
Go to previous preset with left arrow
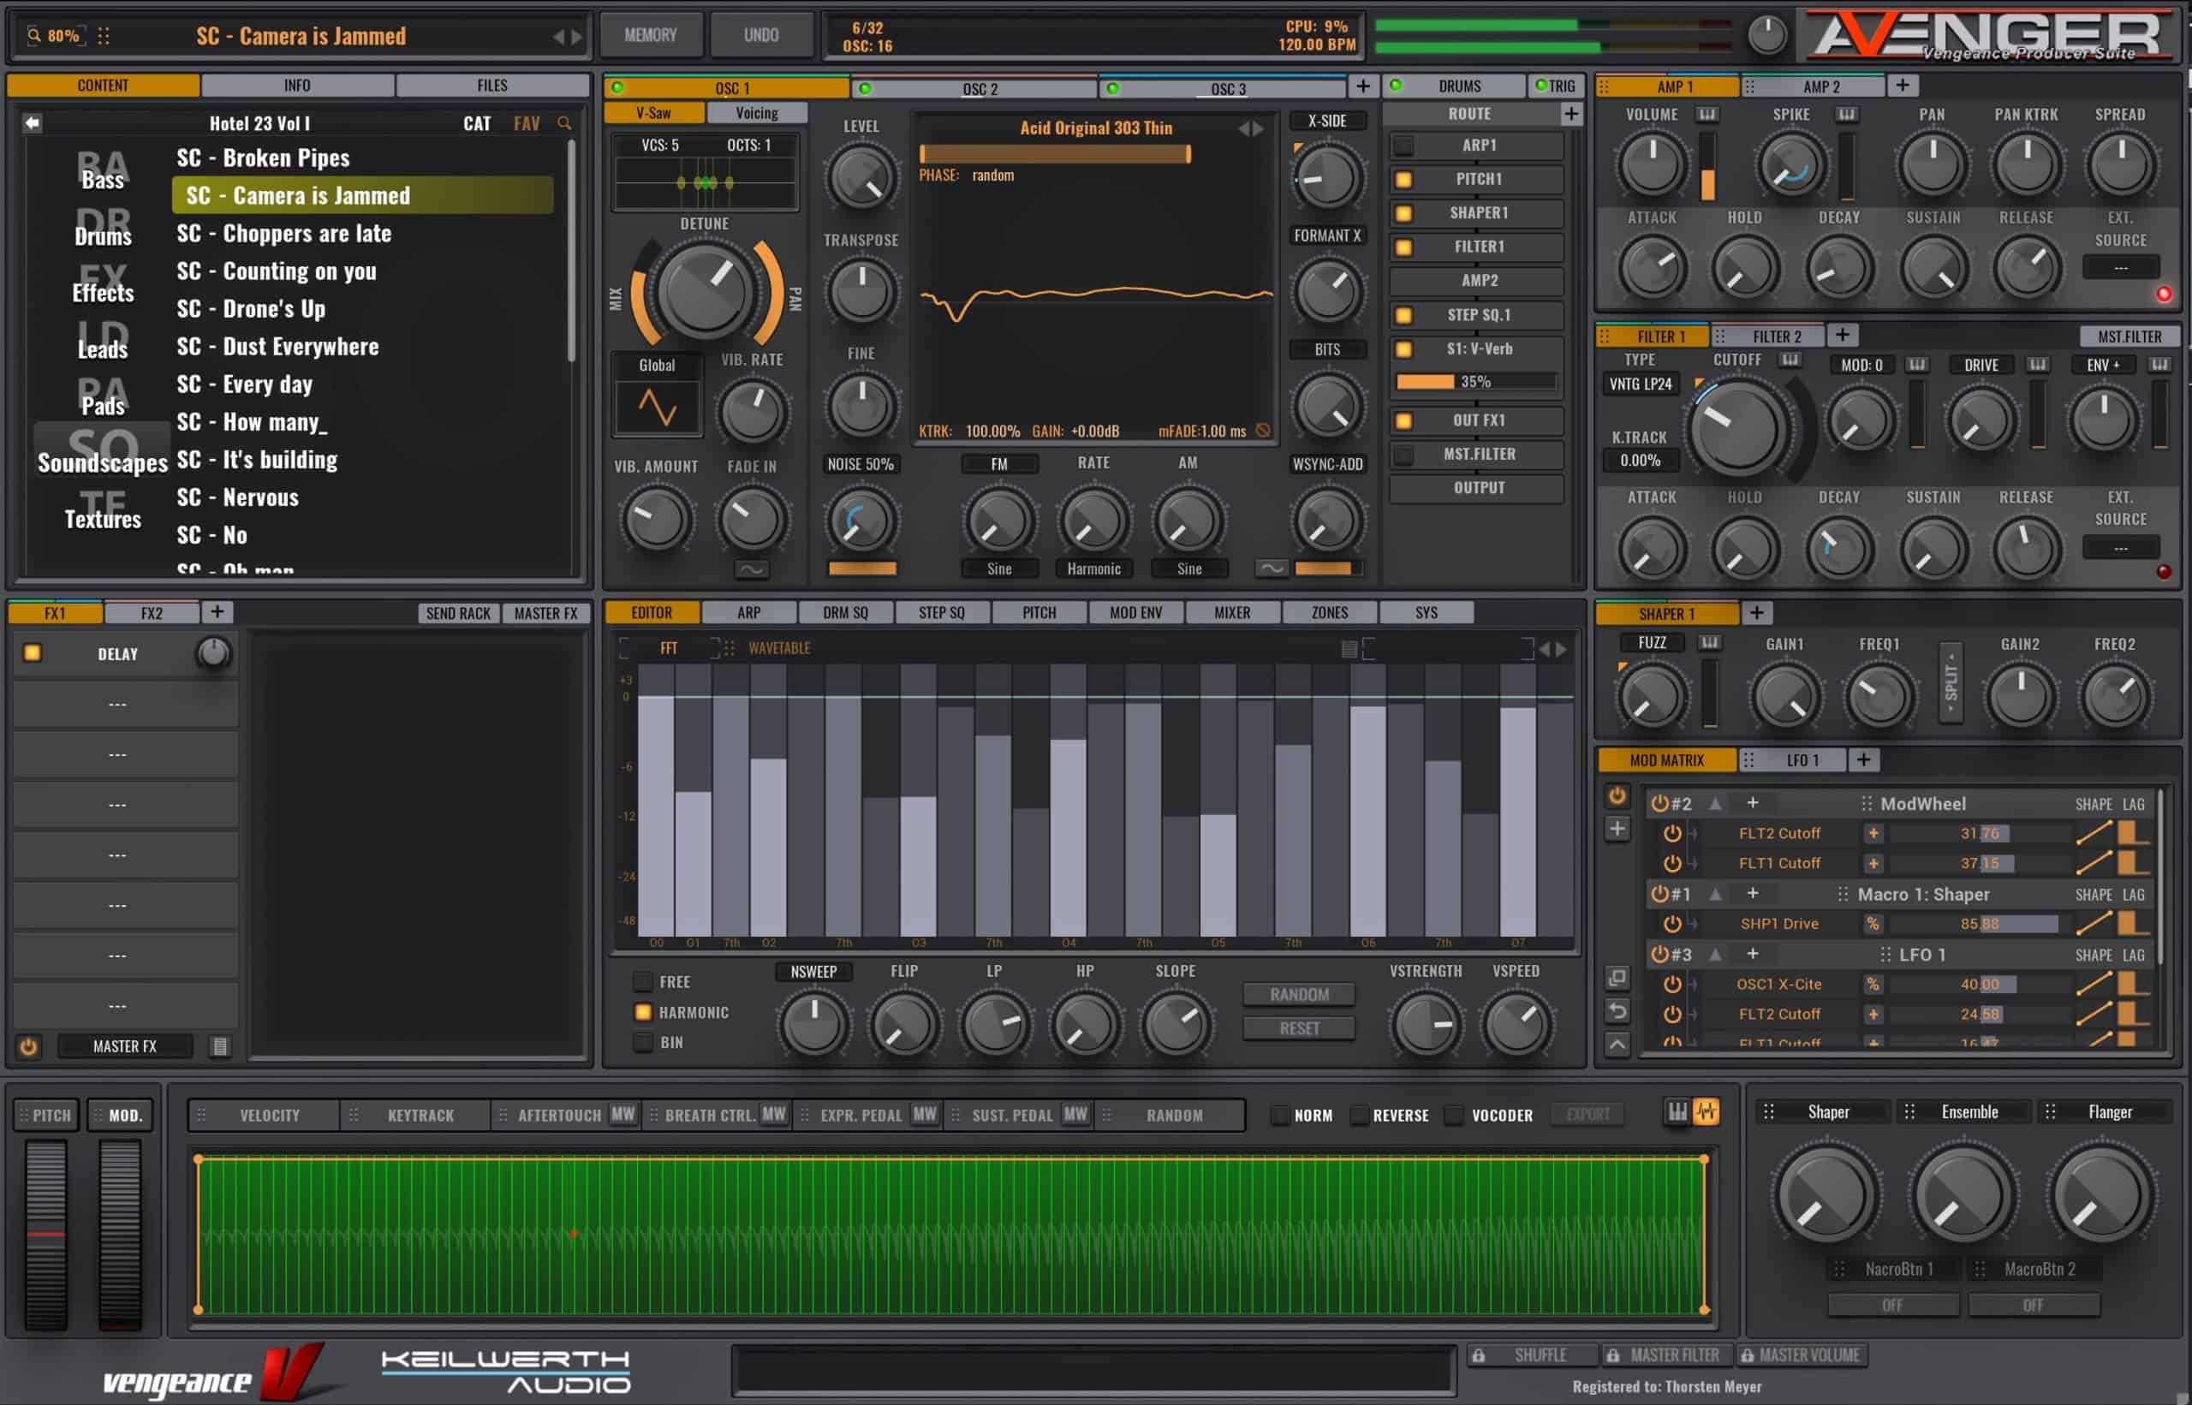tap(558, 37)
